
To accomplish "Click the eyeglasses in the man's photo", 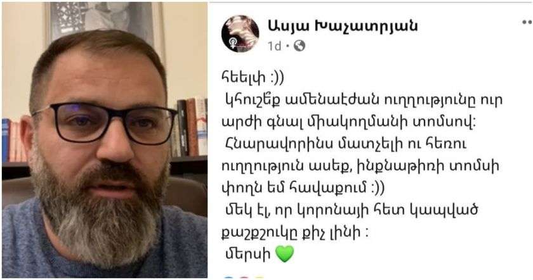I will click(106, 123).
